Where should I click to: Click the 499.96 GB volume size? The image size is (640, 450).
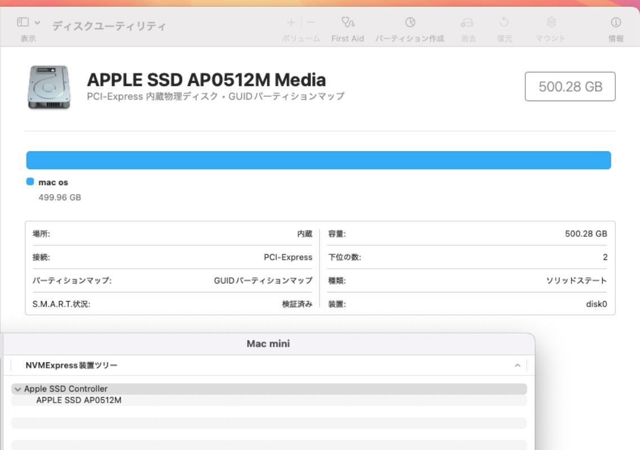(x=60, y=197)
